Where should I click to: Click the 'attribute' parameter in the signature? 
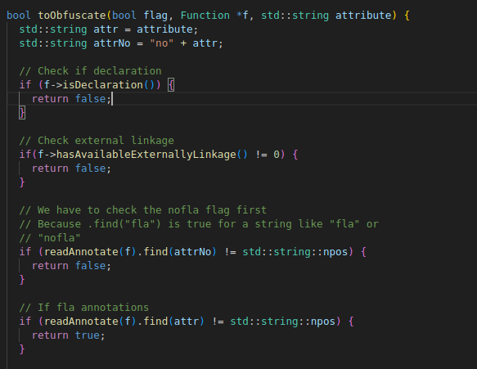coord(363,16)
